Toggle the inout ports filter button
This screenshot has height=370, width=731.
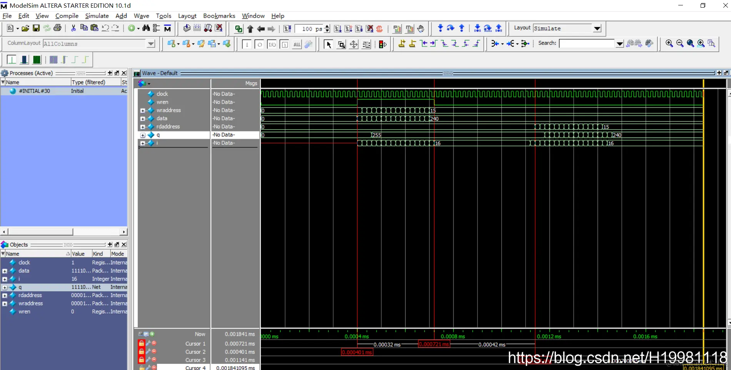272,45
